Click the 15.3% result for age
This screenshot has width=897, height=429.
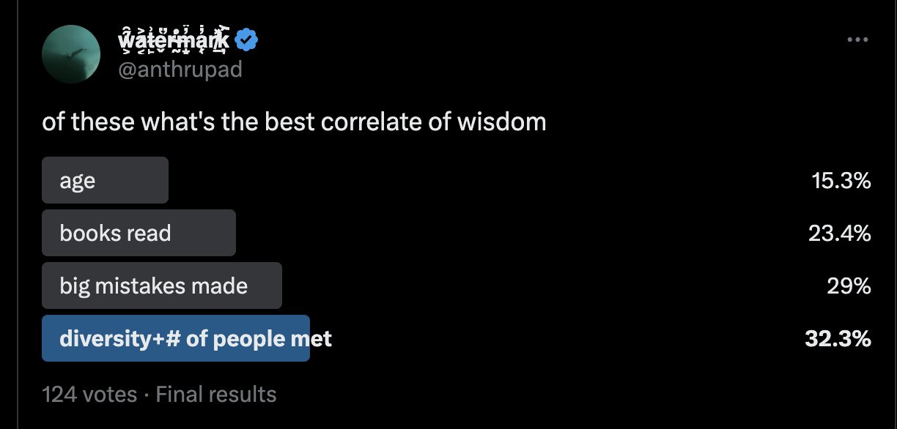point(841,181)
